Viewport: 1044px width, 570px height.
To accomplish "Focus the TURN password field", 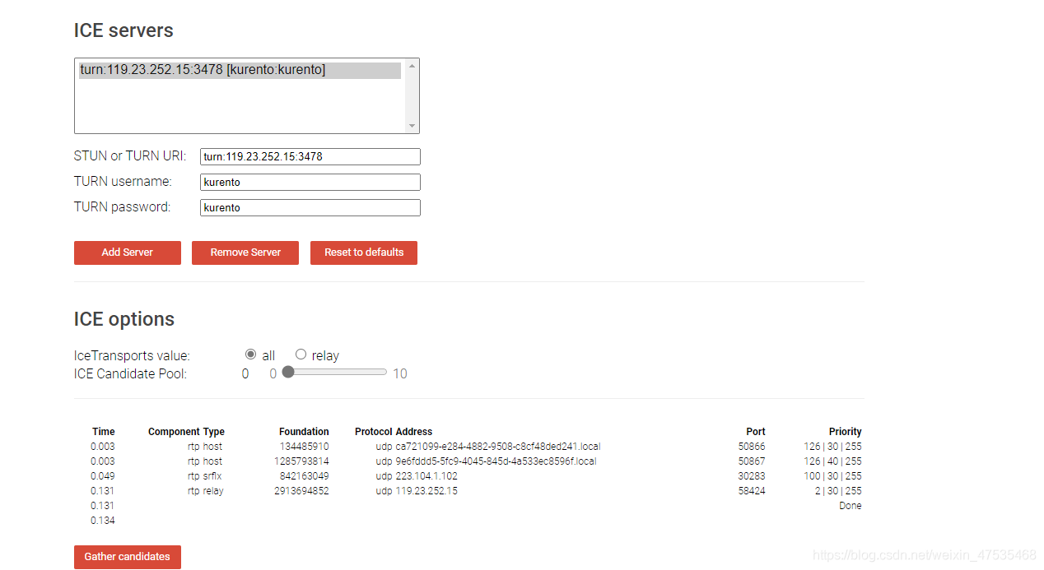I will coord(310,207).
